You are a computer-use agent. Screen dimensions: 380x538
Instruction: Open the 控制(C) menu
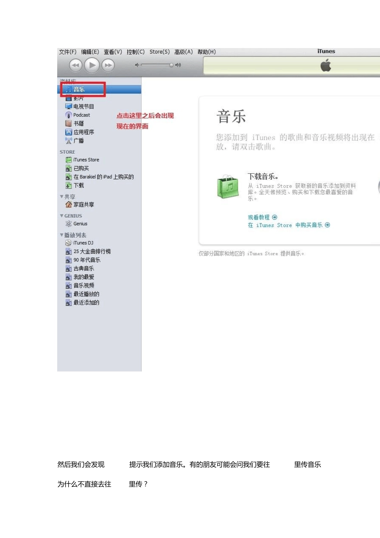click(x=136, y=52)
